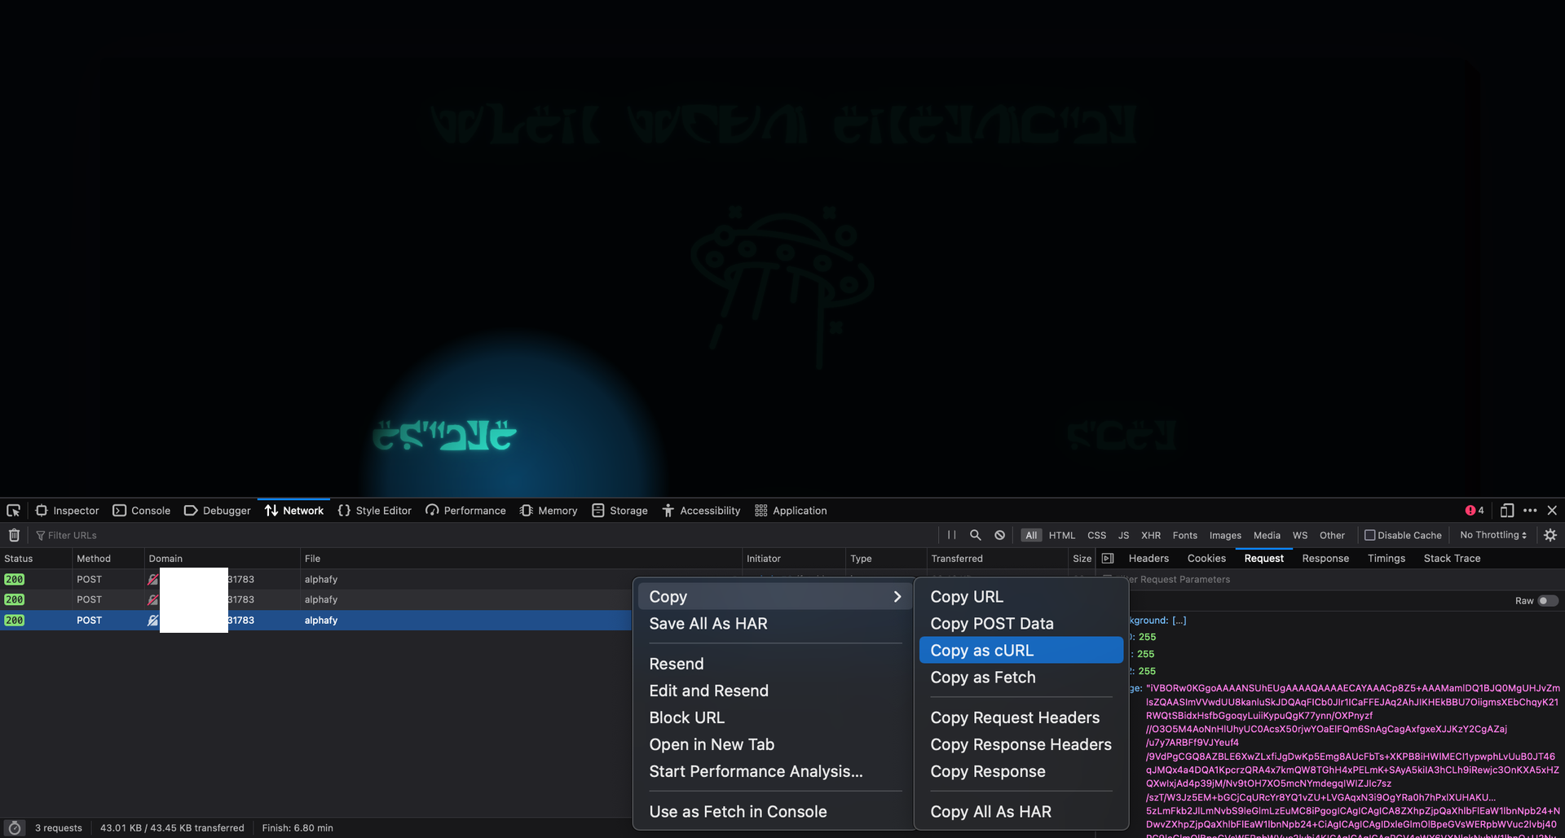Switch to the Headers details tab
Viewport: 1565px width, 838px height.
click(x=1148, y=559)
